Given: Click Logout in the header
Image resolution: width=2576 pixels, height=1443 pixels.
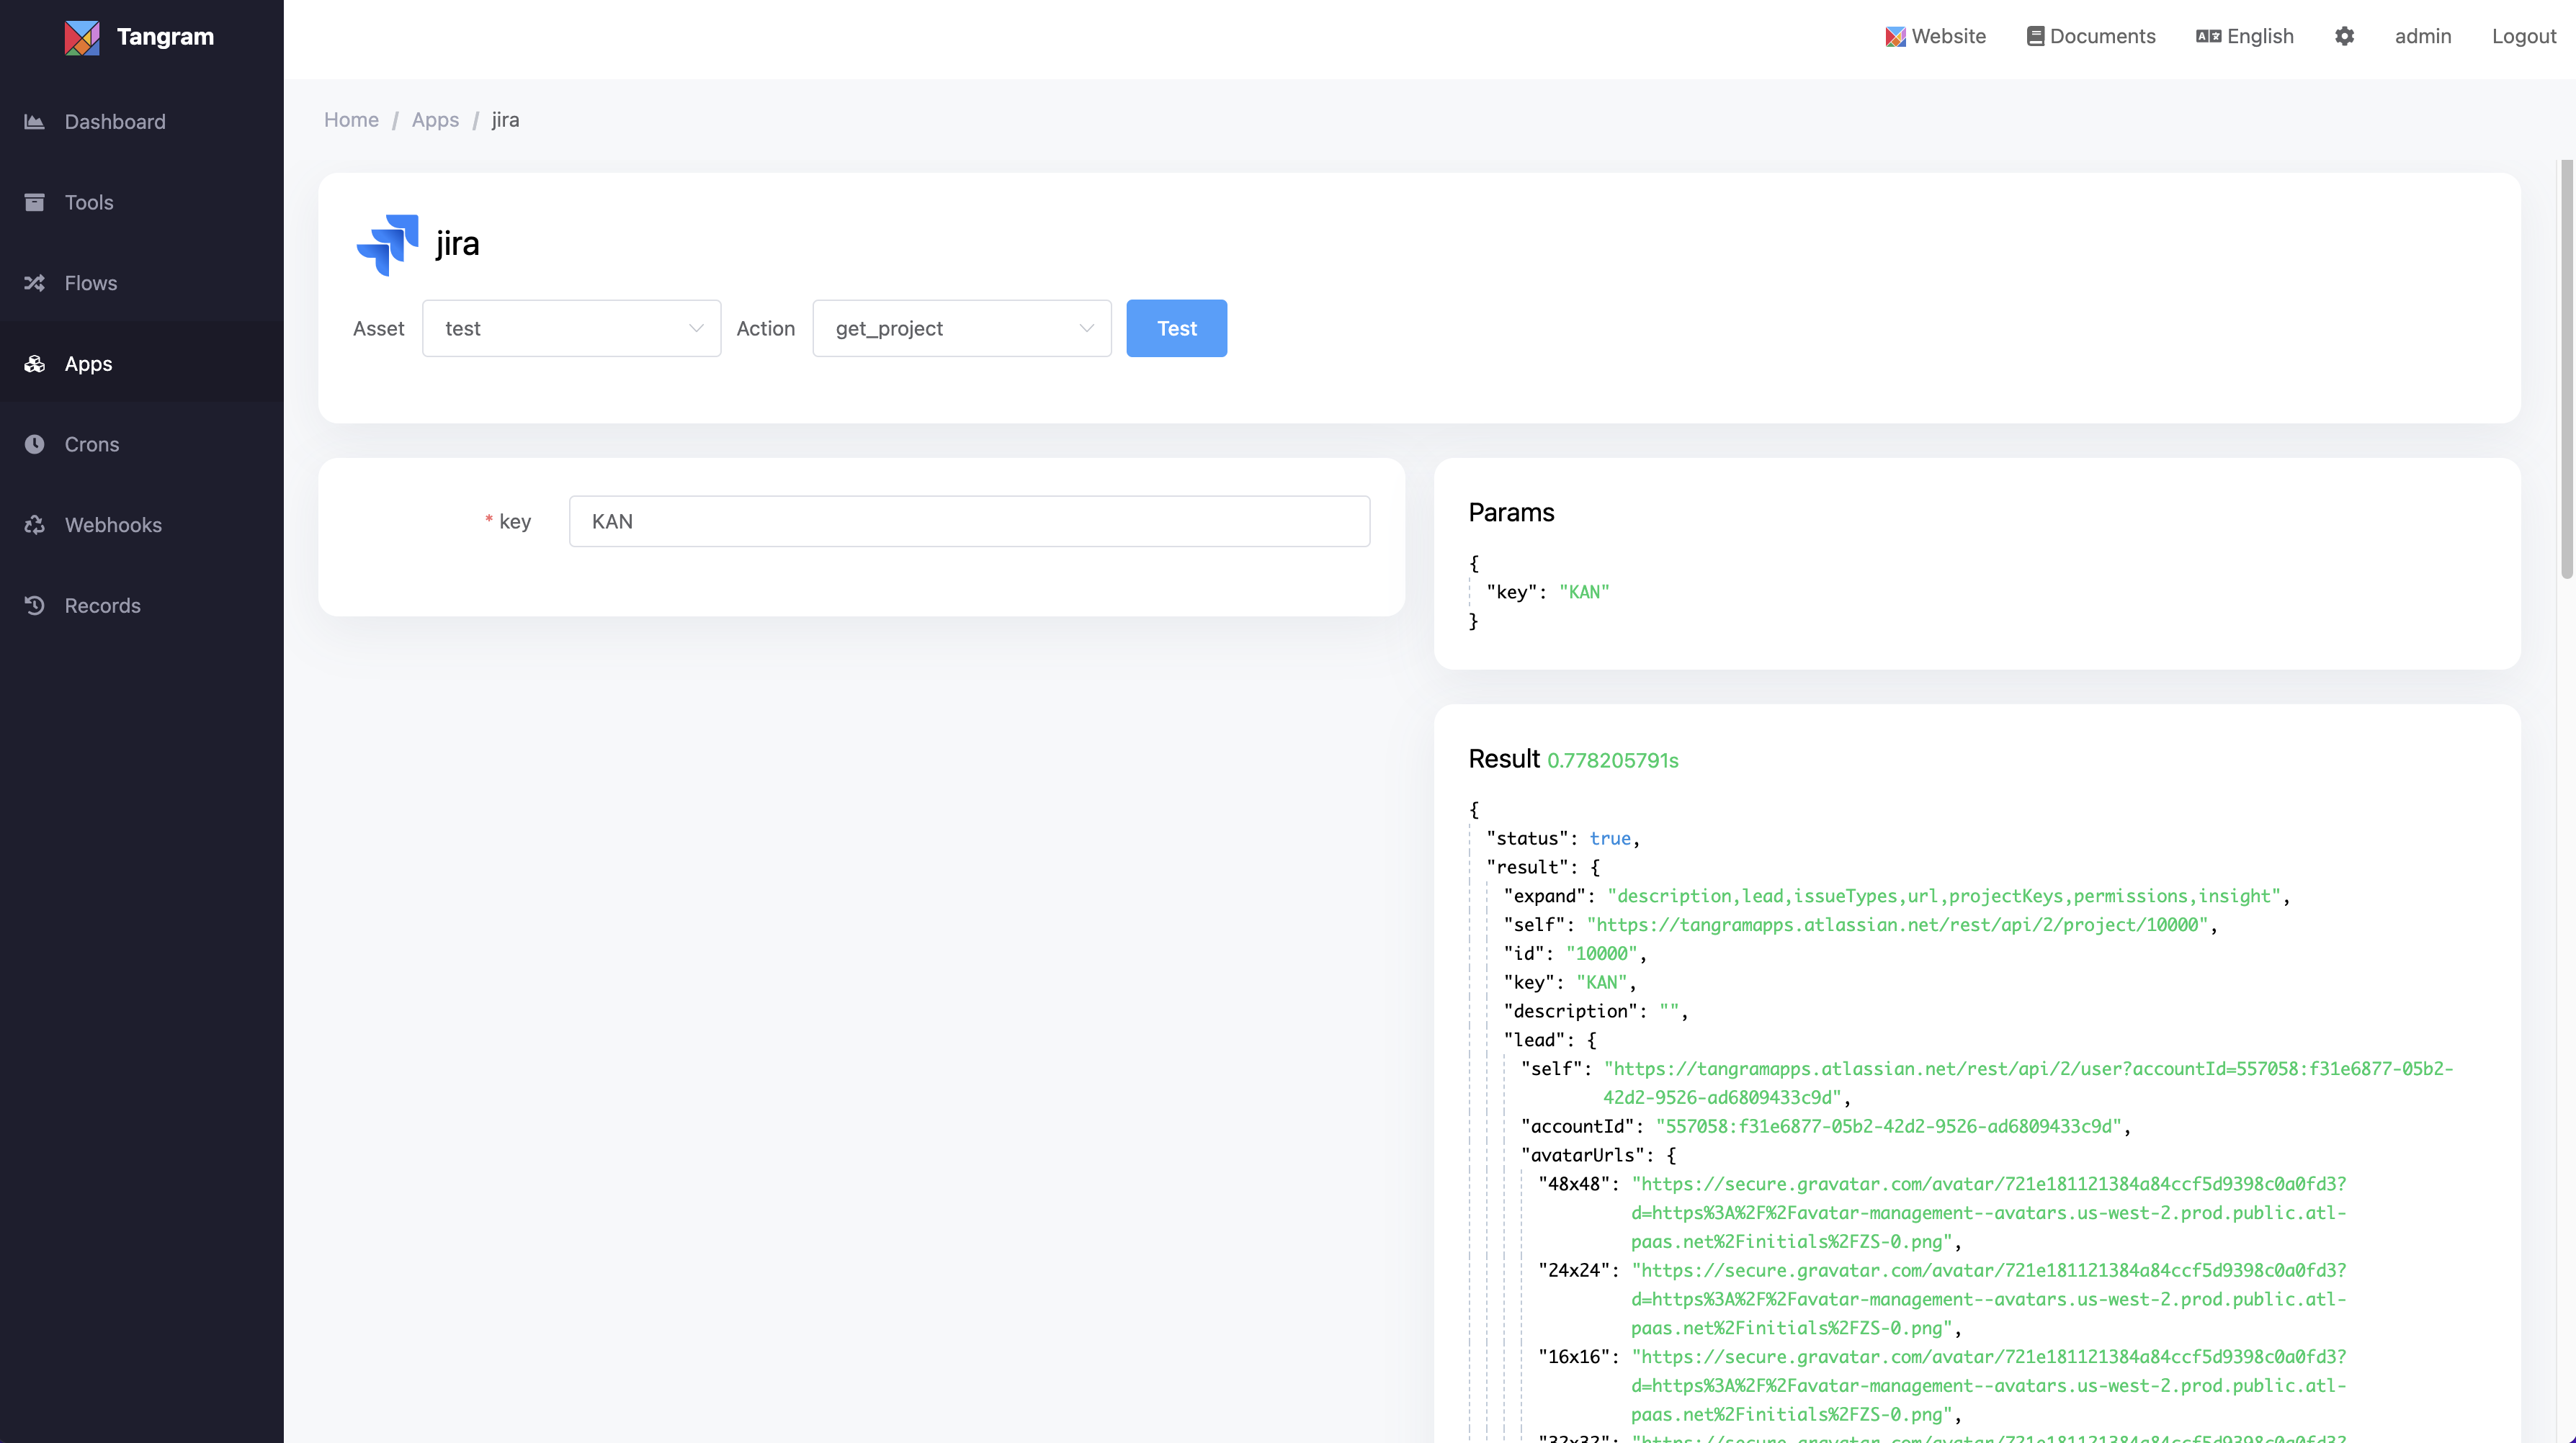Looking at the screenshot, I should (2523, 36).
